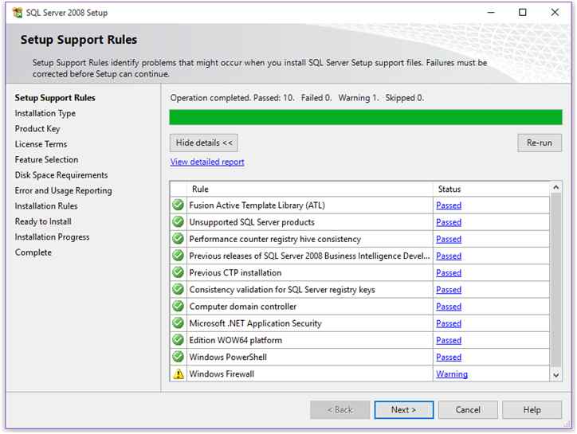Image resolution: width=577 pixels, height=434 pixels.
Task: Select License Terms step in sidebar
Action: click(x=41, y=144)
